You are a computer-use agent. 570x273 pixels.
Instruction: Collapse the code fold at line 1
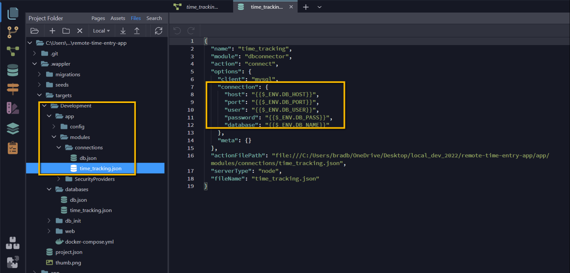(206, 41)
